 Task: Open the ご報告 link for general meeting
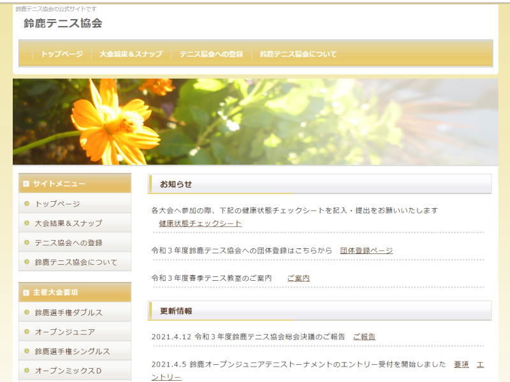tap(364, 337)
